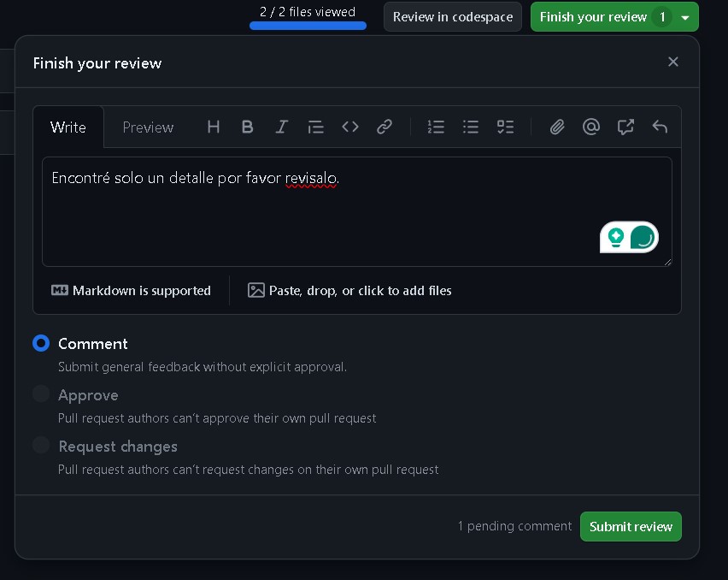Select the Comment radio option
Screen dimensions: 728x580
(41, 344)
